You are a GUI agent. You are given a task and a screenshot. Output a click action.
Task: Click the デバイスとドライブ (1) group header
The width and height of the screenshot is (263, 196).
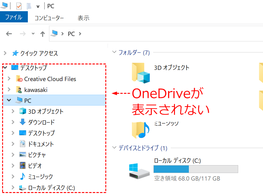[143, 148]
